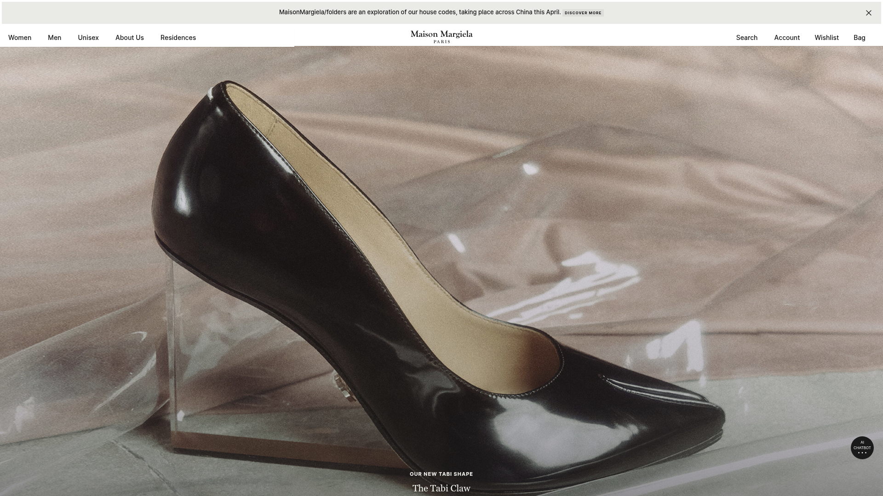Screen dimensions: 883x496
Task: Click the announcement banner text
Action: pyautogui.click(x=419, y=12)
